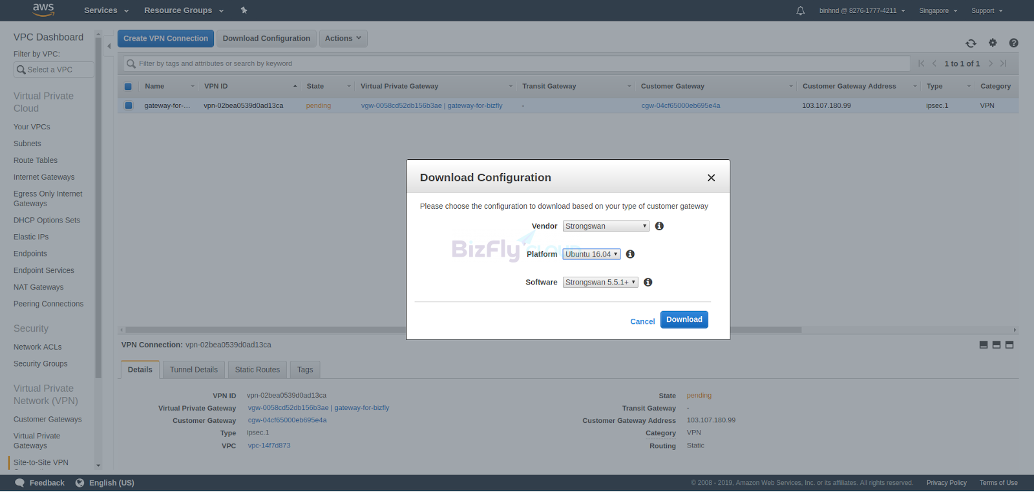1034x492 pixels.
Task: Open Security Groups in sidebar
Action: coord(40,363)
